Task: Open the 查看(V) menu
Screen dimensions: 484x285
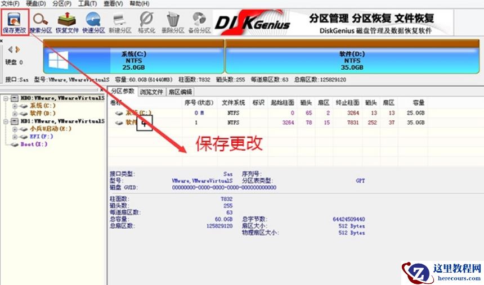Action: (113, 4)
